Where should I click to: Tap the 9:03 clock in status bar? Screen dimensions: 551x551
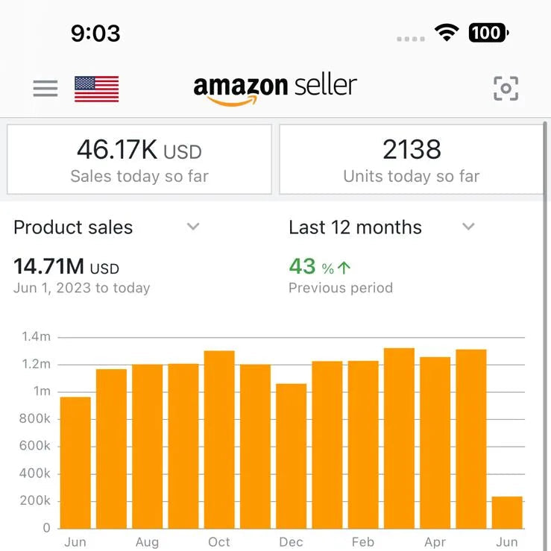click(95, 33)
